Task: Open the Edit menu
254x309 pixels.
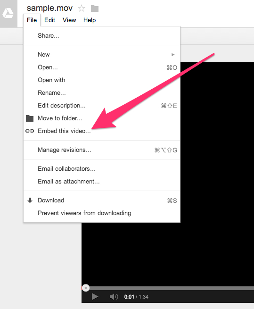Action: coord(49,20)
